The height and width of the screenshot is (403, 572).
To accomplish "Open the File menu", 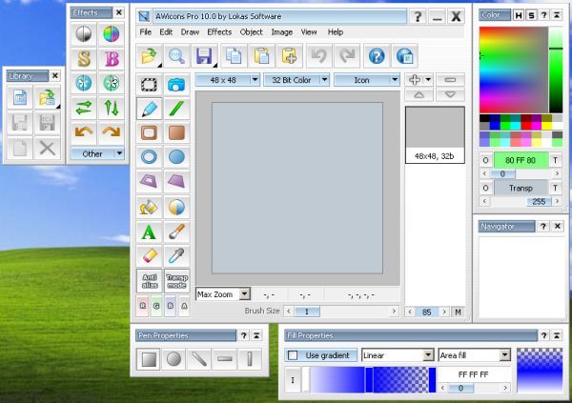I will click(x=145, y=32).
